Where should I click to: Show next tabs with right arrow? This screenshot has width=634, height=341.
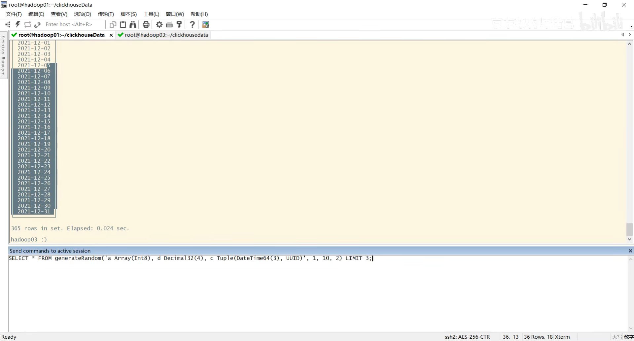630,35
